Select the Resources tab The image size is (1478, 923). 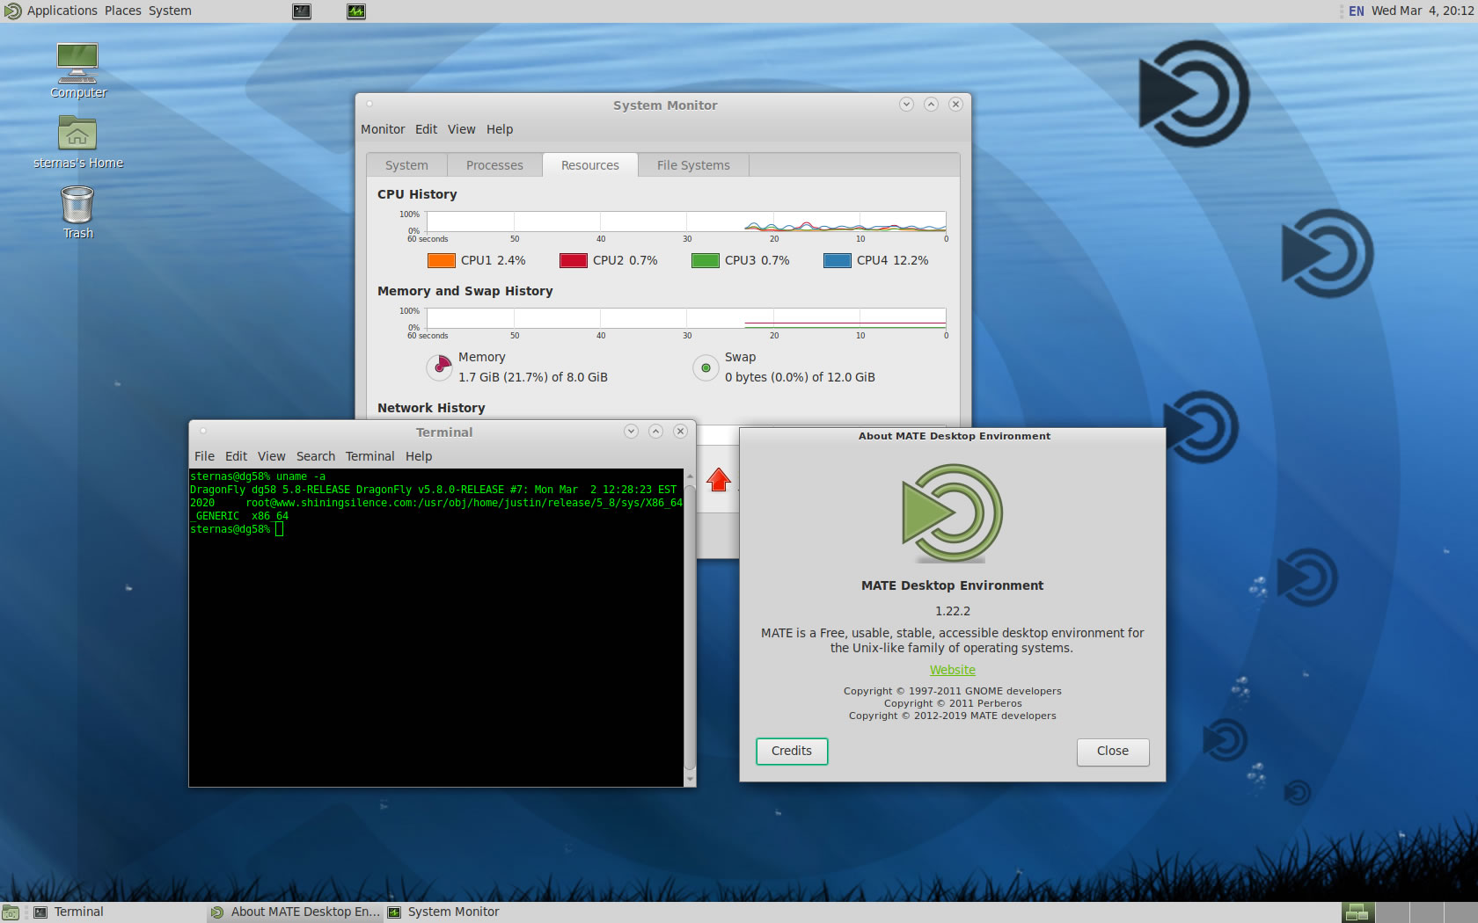[x=590, y=165]
